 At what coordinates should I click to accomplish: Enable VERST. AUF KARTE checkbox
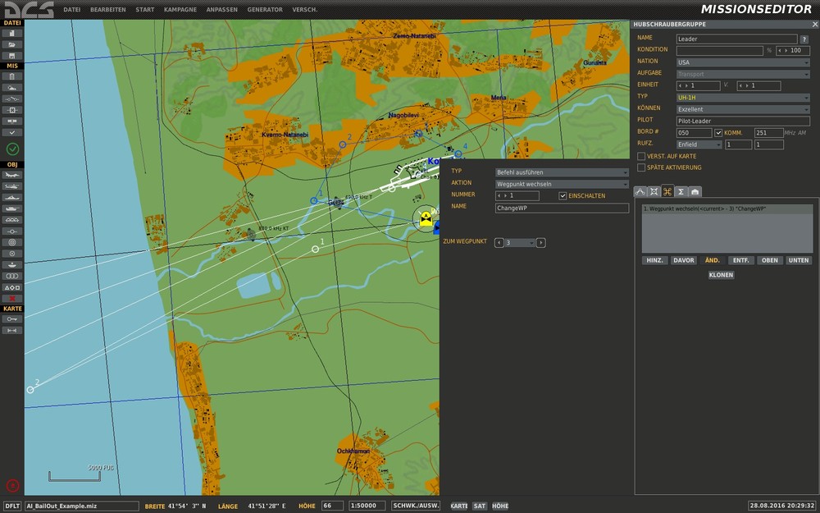(x=641, y=156)
